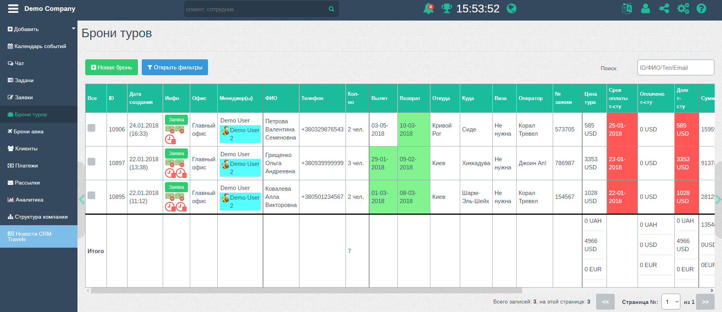Viewport: 722px width, 312px height.
Task: Select the checkbox for booking 10897
Action: pyautogui.click(x=91, y=162)
